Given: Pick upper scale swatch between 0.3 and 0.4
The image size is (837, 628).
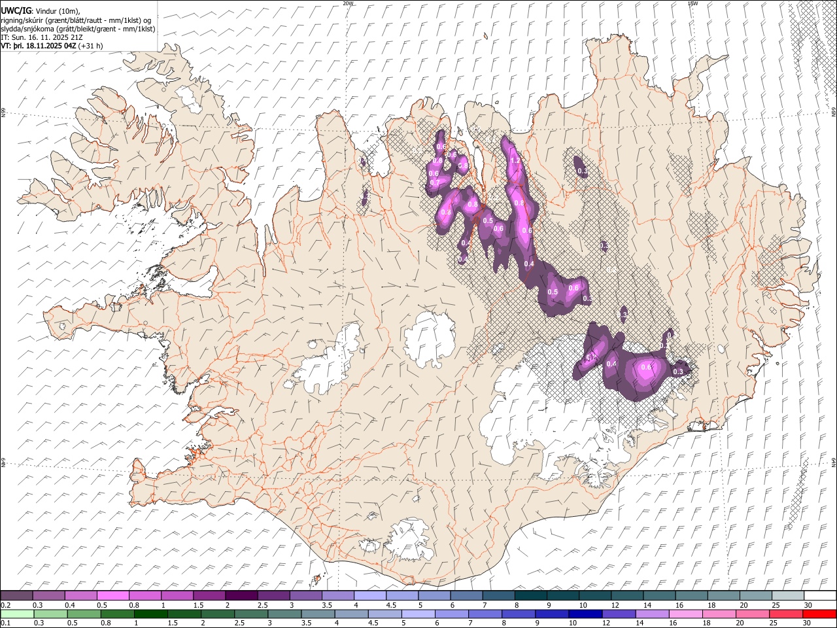Looking at the screenshot, I should click(49, 595).
